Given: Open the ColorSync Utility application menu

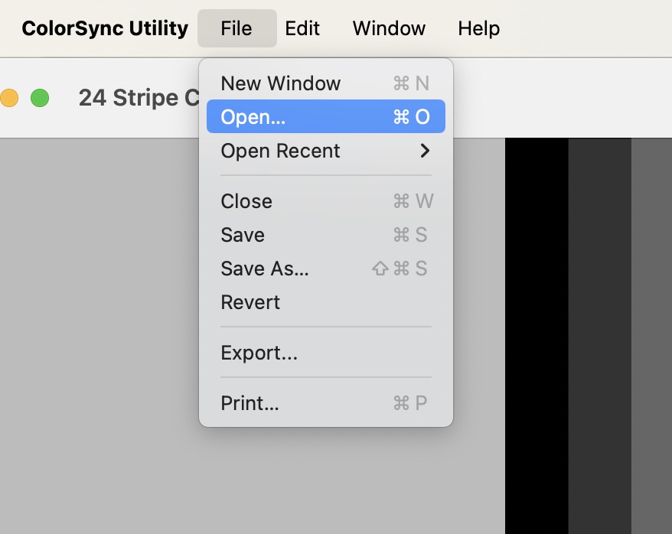Looking at the screenshot, I should tap(105, 28).
